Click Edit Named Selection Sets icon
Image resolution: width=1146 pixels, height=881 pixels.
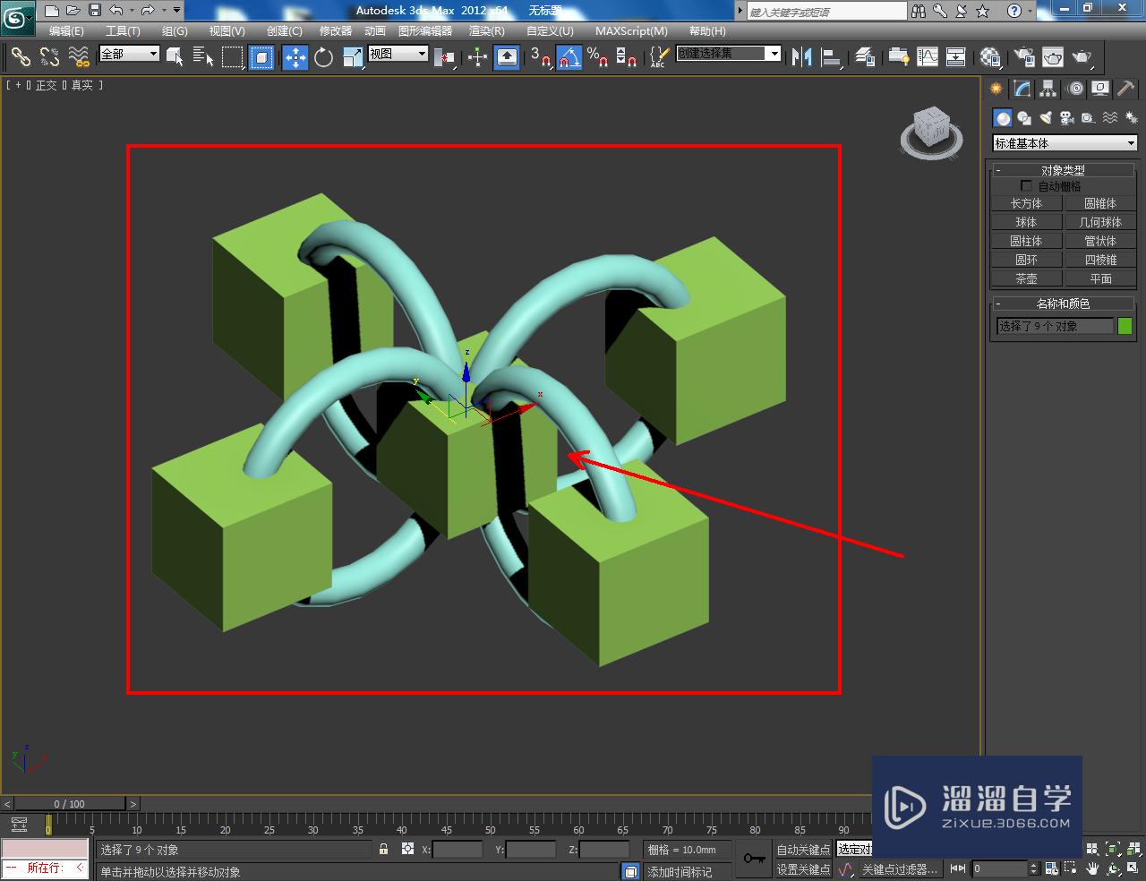click(x=659, y=57)
